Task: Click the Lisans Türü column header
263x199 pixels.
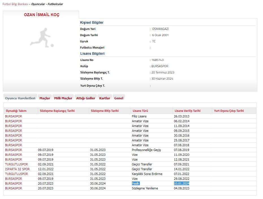Action: [140, 111]
